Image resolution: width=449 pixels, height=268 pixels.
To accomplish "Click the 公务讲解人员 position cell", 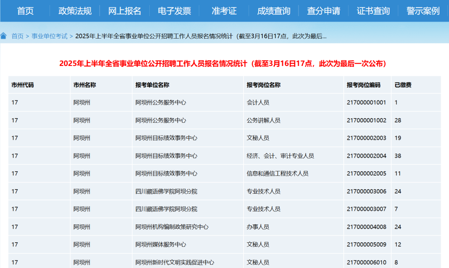I will (264, 120).
